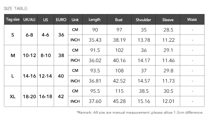This screenshot has width=209, height=118.
Task: Click the Waist column header
Action: click(192, 20)
